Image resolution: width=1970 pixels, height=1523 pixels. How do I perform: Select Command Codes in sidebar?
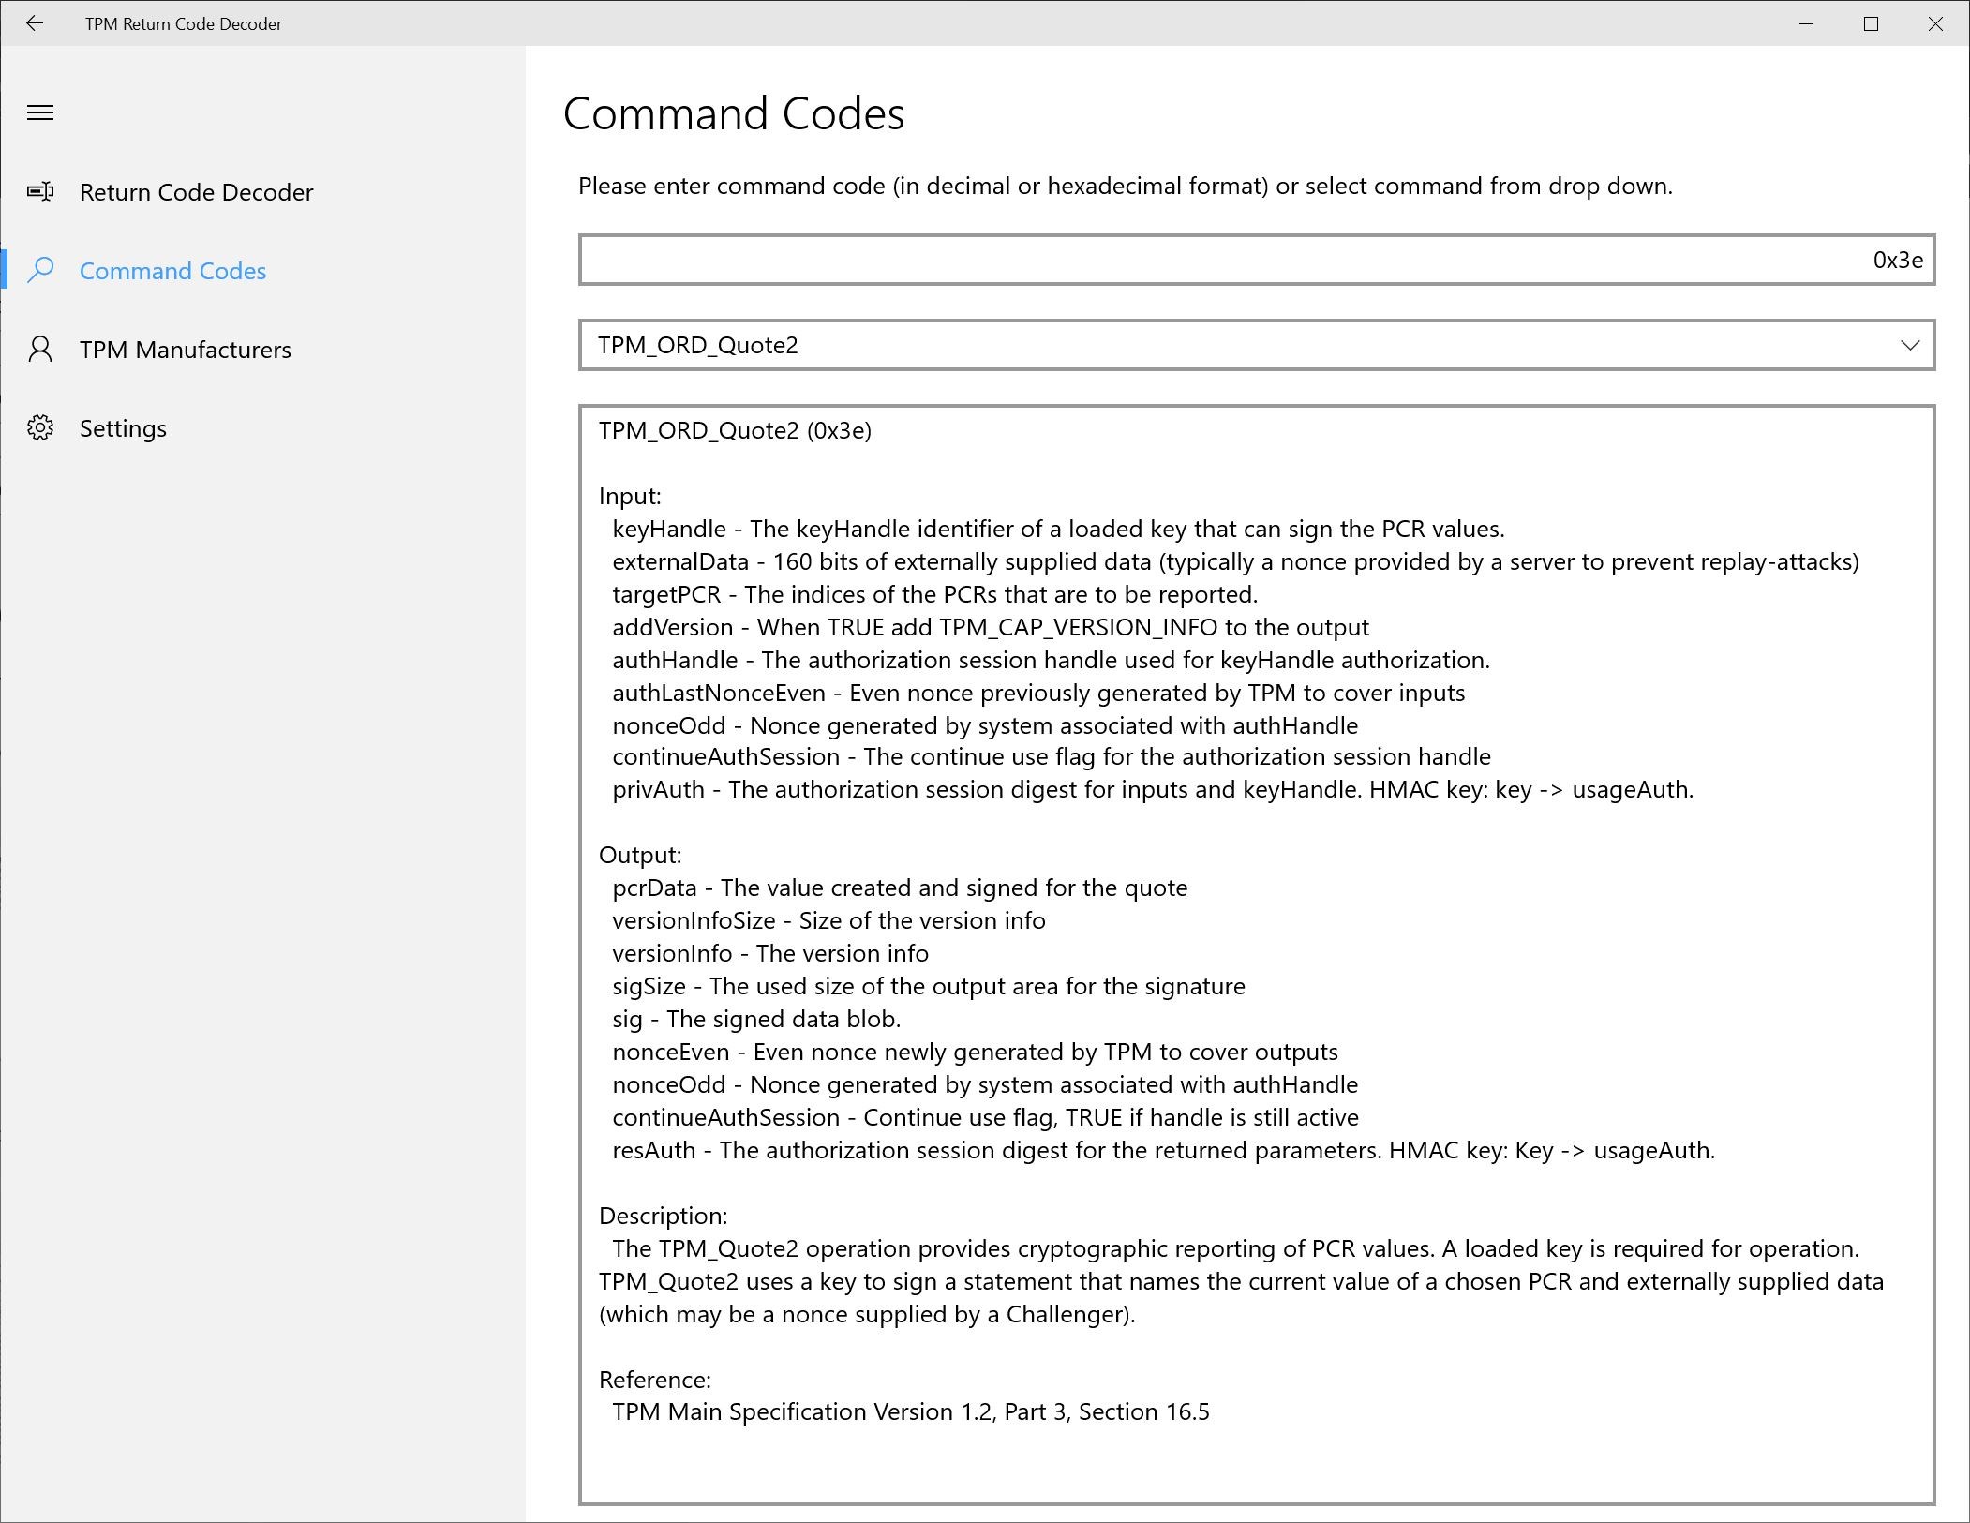tap(172, 271)
